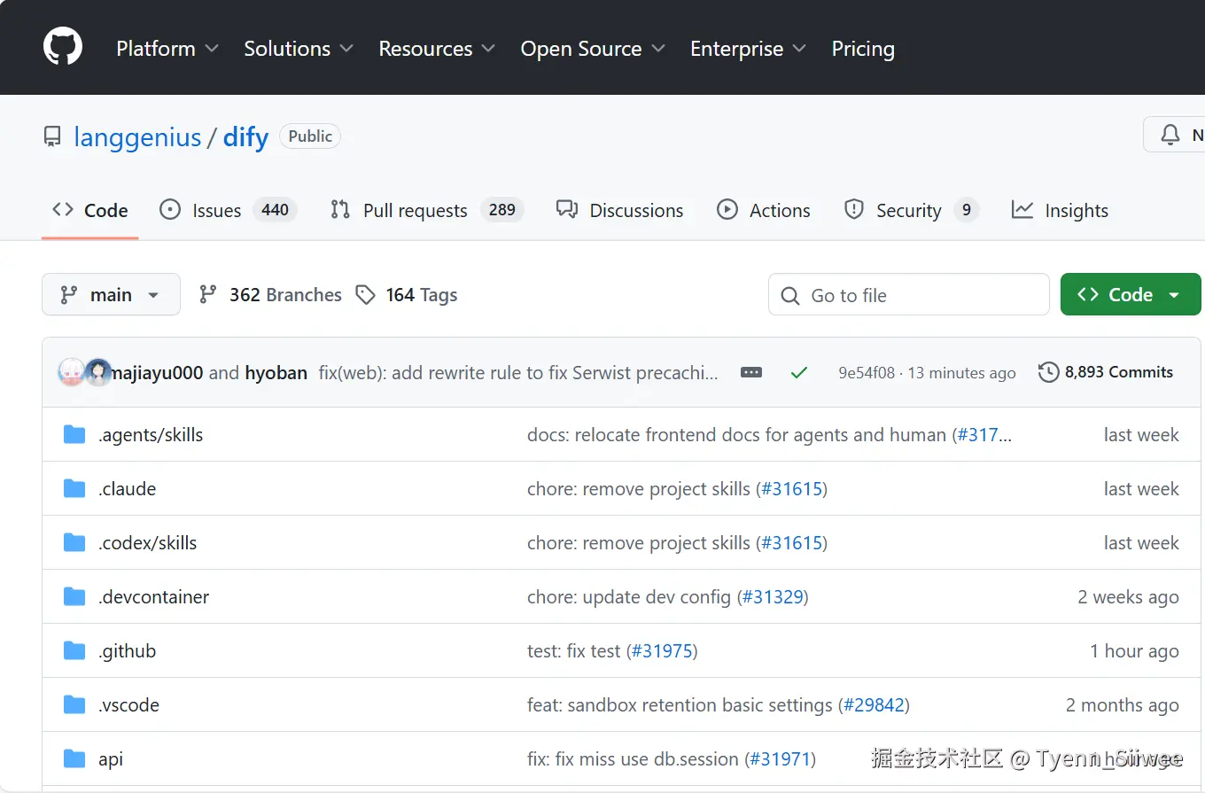
Task: Open the main branch selector dropdown
Action: click(x=111, y=294)
